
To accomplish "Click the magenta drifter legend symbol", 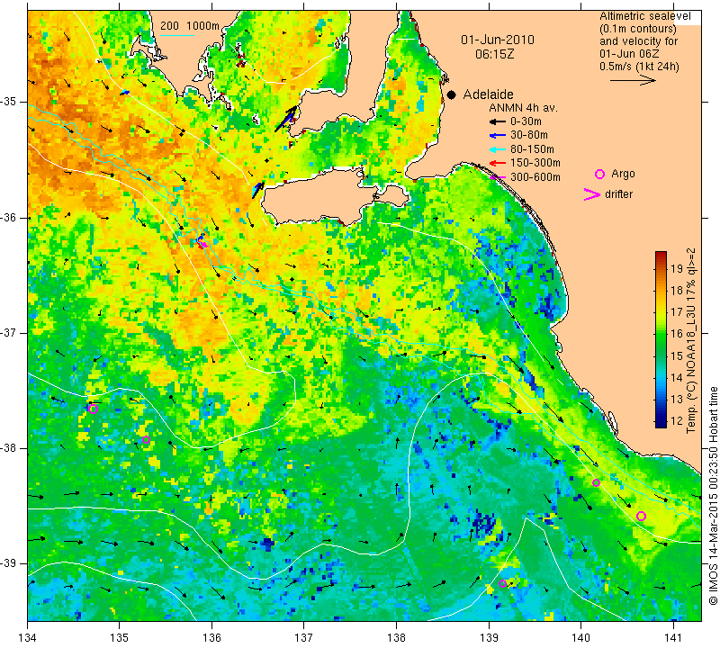I will point(592,194).
